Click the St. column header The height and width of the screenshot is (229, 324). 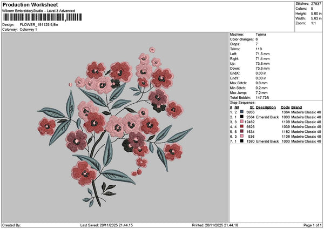click(252, 107)
